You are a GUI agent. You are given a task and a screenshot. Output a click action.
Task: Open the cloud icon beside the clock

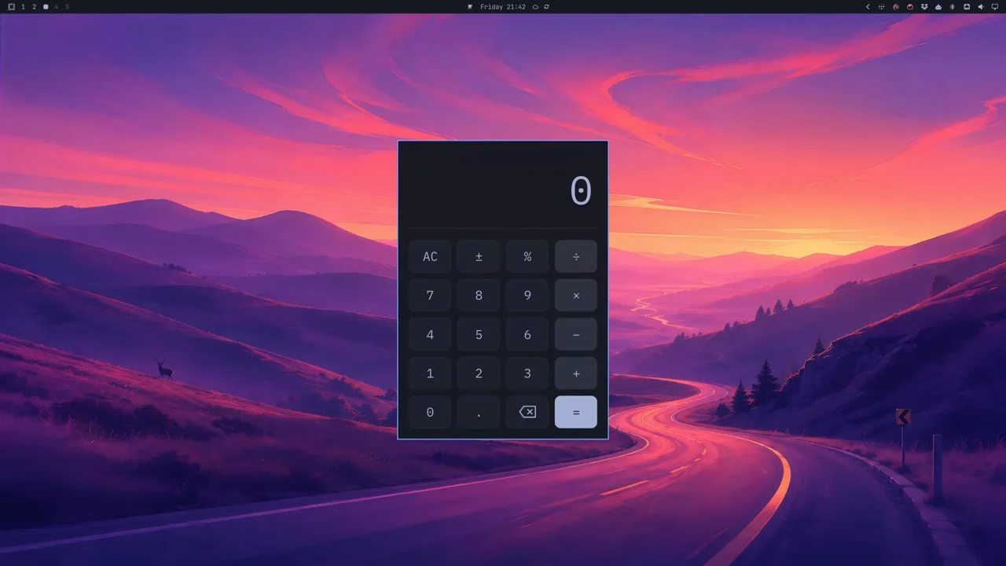(x=535, y=6)
